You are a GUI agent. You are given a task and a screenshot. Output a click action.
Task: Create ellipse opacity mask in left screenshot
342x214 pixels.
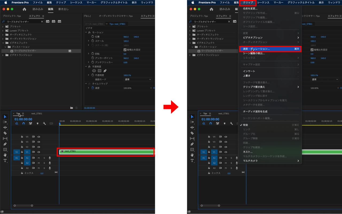94,71
